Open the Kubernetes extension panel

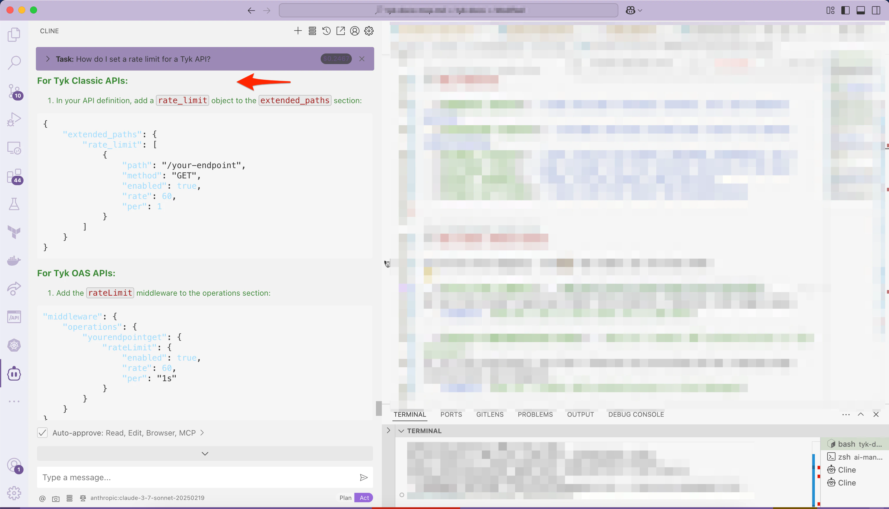tap(14, 345)
